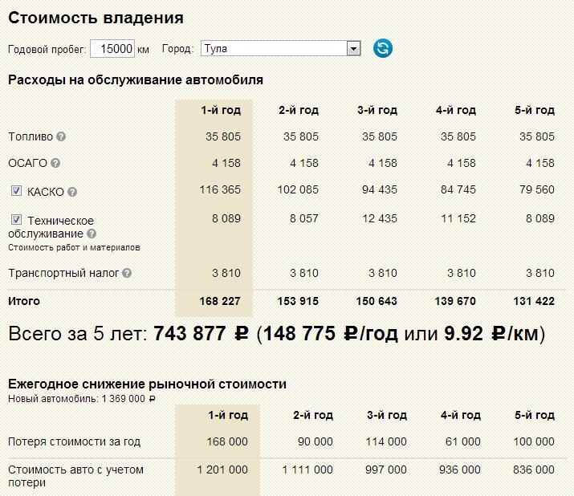This screenshot has height=496, width=574.
Task: Click the Транспортный налог label
Action: pyautogui.click(x=63, y=273)
